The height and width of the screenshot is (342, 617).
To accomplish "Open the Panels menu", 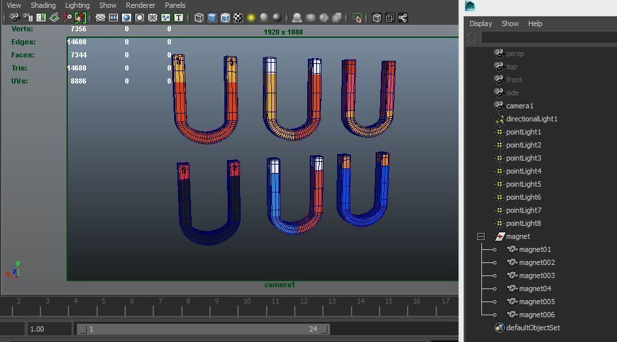I will 175,5.
